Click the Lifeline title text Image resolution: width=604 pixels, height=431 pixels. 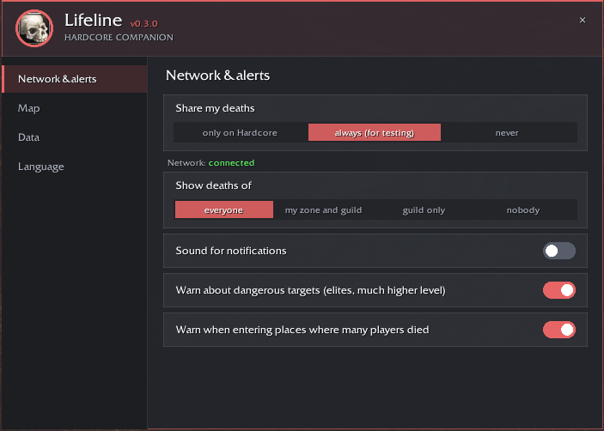[93, 20]
